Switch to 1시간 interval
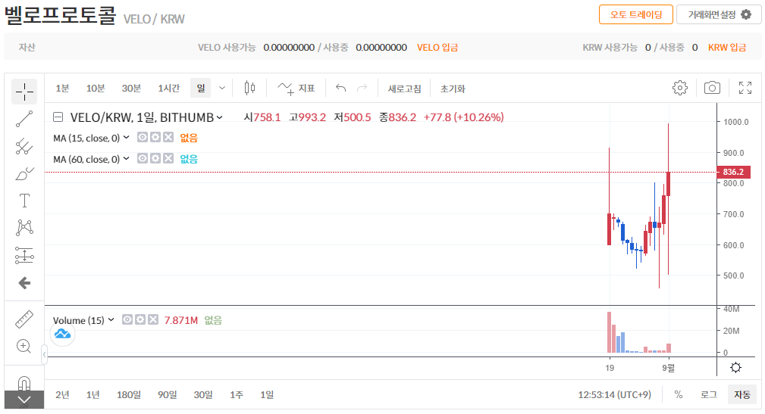Screen dimensions: 765x414 (169, 88)
